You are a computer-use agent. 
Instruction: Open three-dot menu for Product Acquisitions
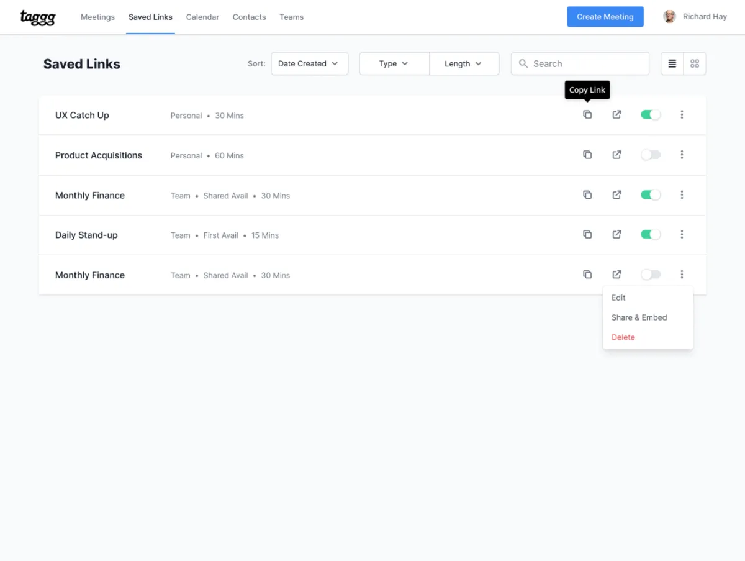pos(682,155)
